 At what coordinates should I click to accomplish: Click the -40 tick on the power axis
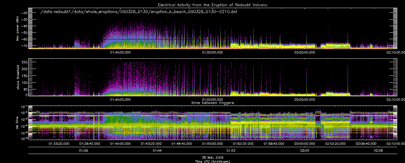click(24, 26)
